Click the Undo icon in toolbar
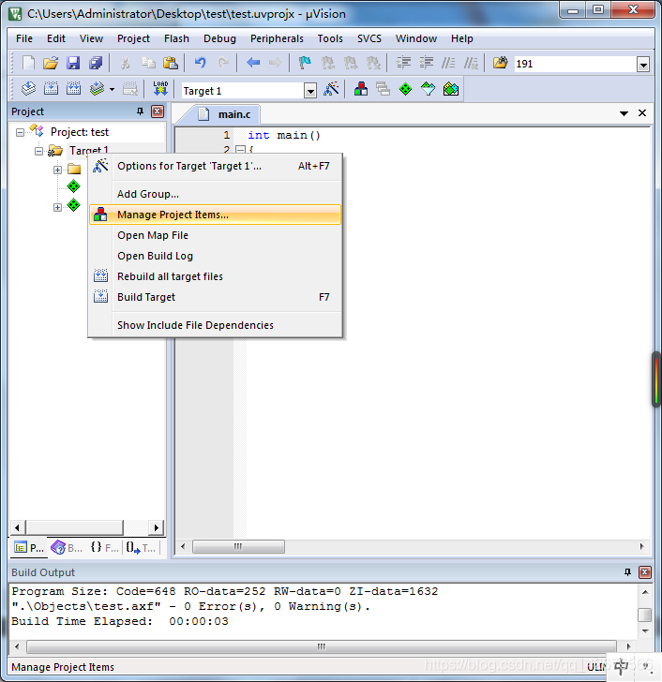The image size is (662, 682). pos(200,64)
